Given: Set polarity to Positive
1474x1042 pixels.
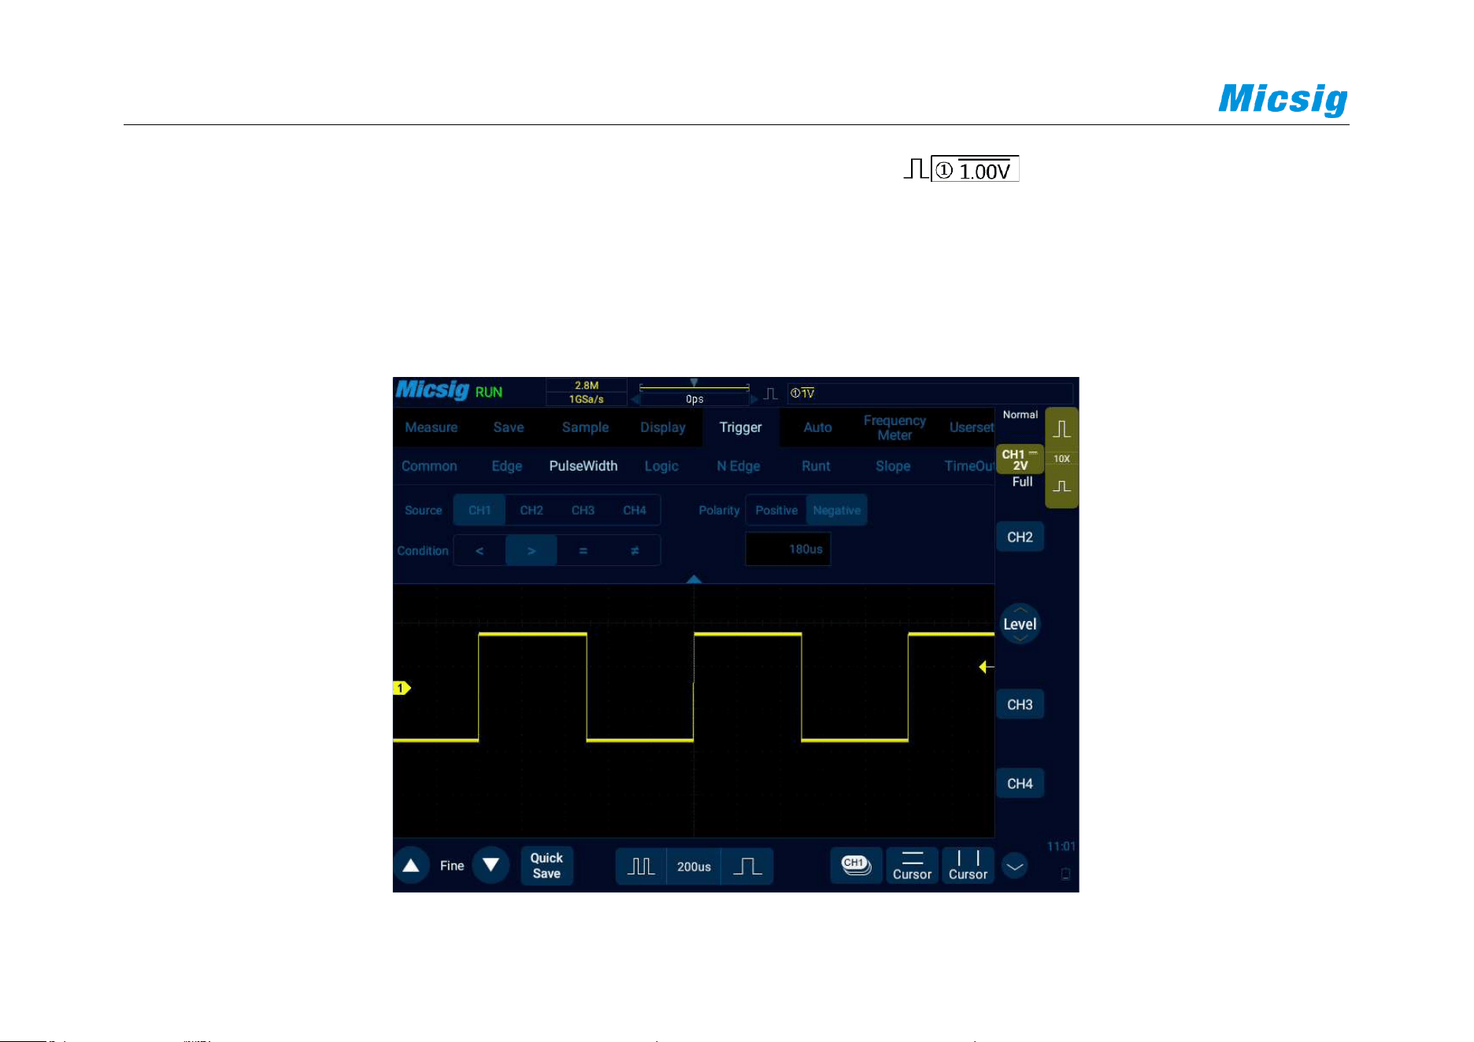Looking at the screenshot, I should (x=776, y=510).
